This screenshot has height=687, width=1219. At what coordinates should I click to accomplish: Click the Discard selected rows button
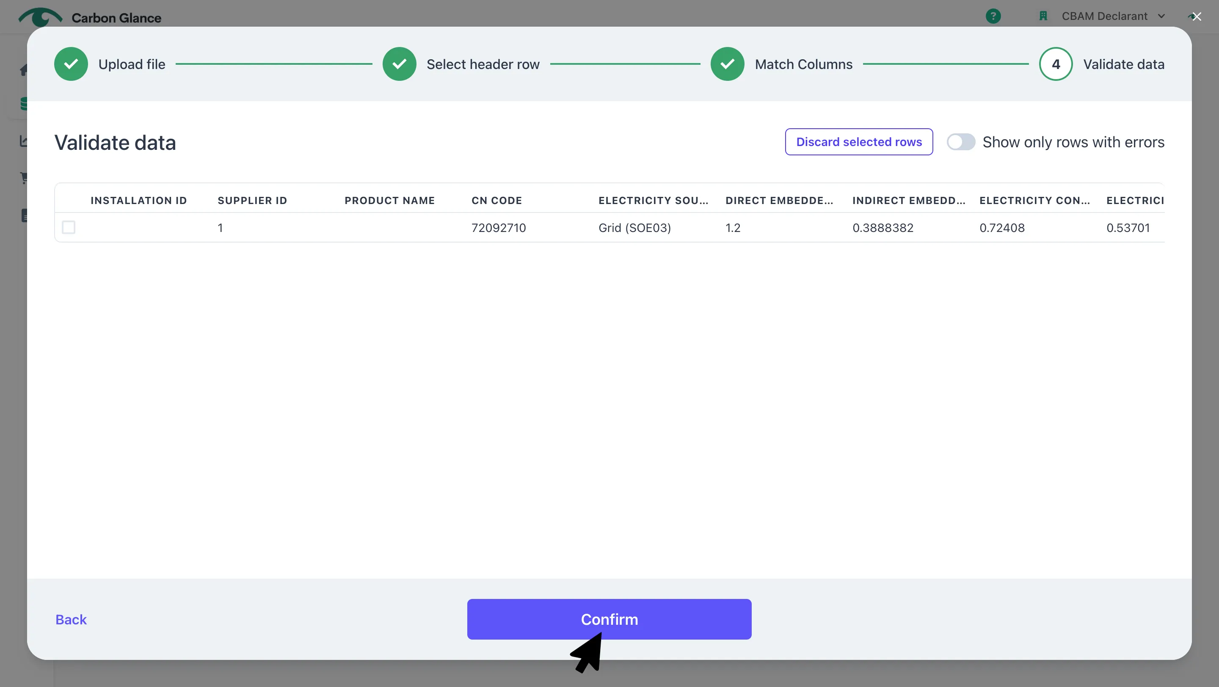pos(859,142)
